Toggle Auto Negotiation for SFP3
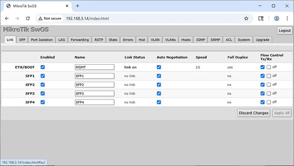This screenshot has width=294, height=166. point(159,93)
